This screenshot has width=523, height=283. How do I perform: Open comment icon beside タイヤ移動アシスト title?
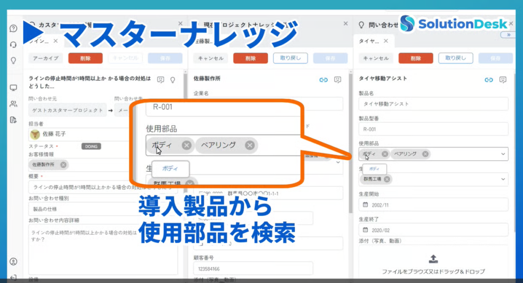coord(503,80)
